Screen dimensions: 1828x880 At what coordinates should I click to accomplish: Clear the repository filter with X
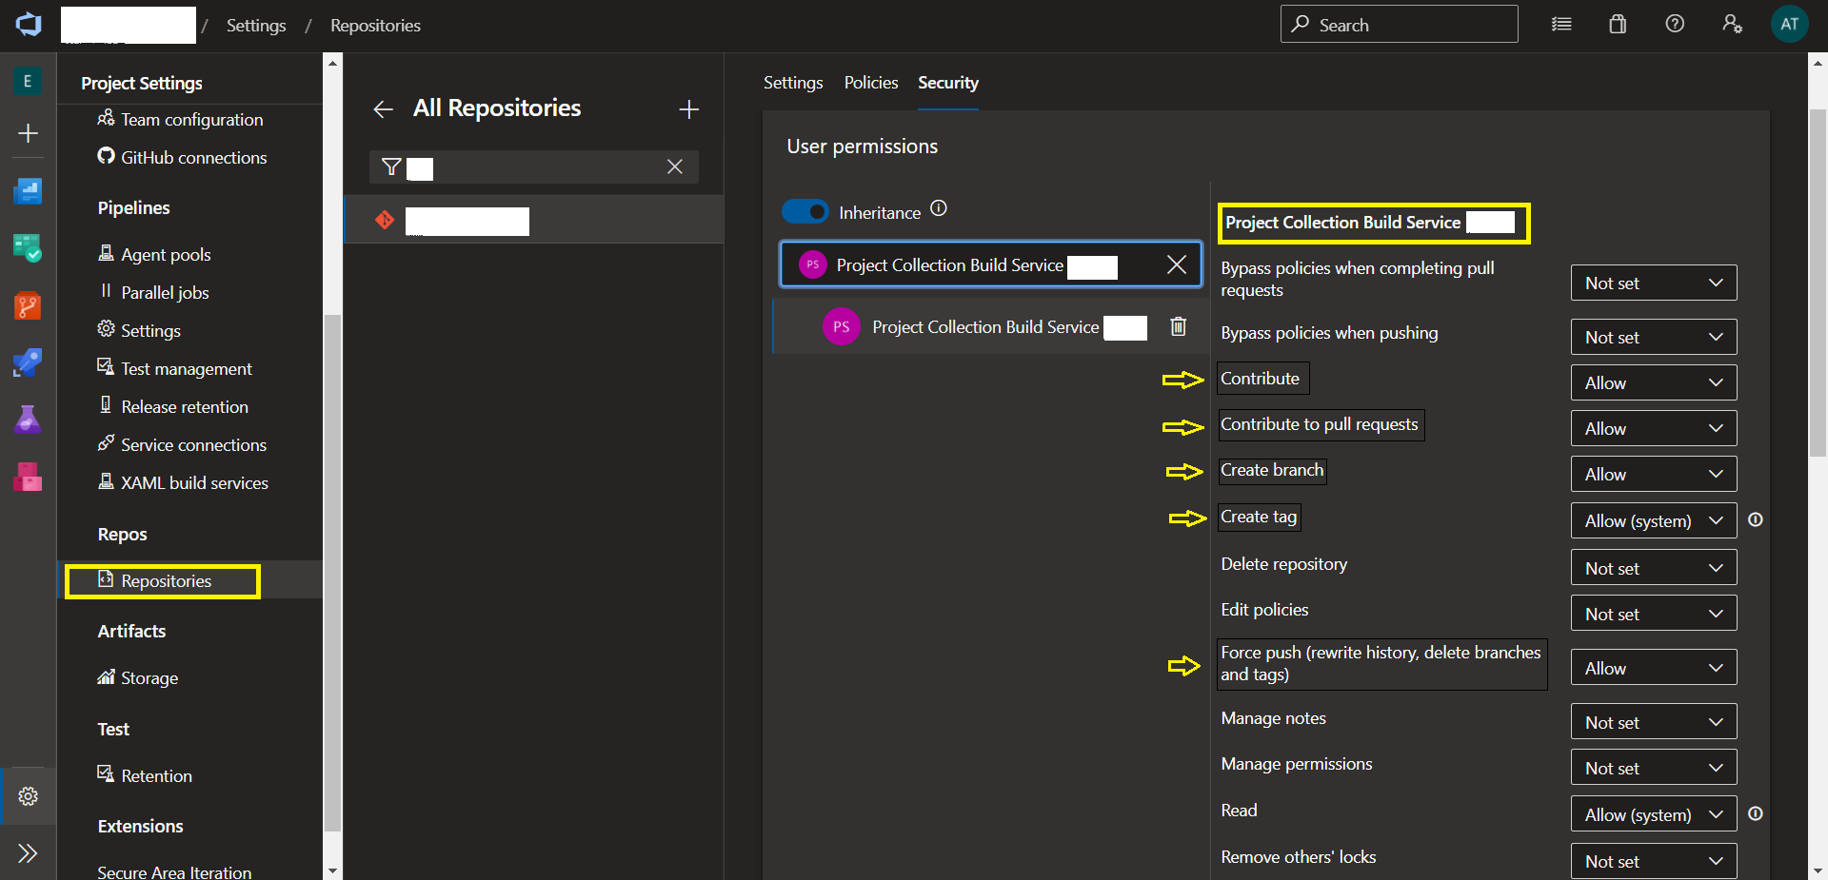[674, 166]
